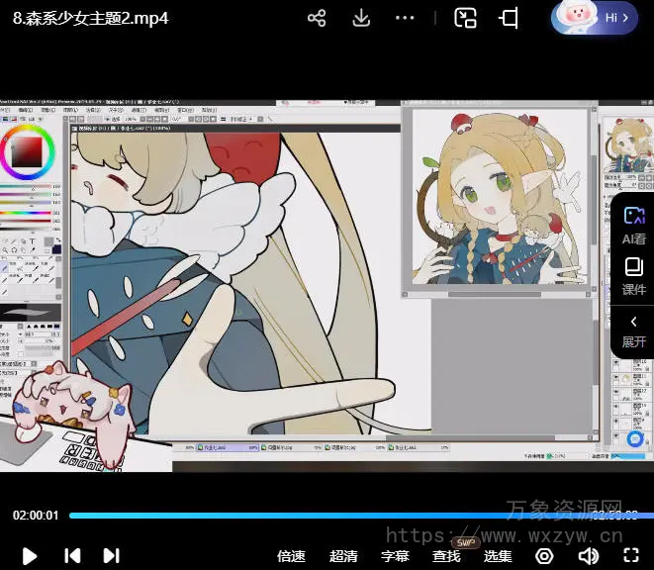Expand the 展开 sidebar chevron
The image size is (654, 570).
tap(633, 331)
